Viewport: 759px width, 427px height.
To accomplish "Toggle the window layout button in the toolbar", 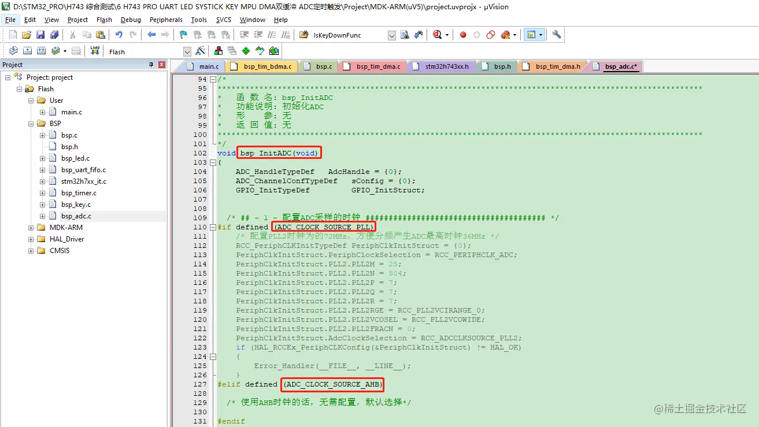I will [531, 35].
